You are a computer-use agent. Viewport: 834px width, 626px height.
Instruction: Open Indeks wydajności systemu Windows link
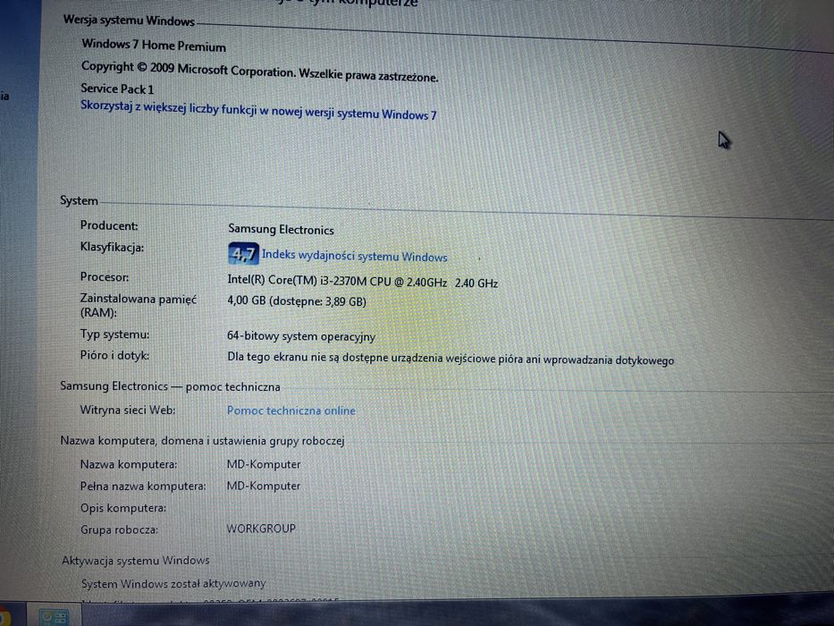click(354, 256)
